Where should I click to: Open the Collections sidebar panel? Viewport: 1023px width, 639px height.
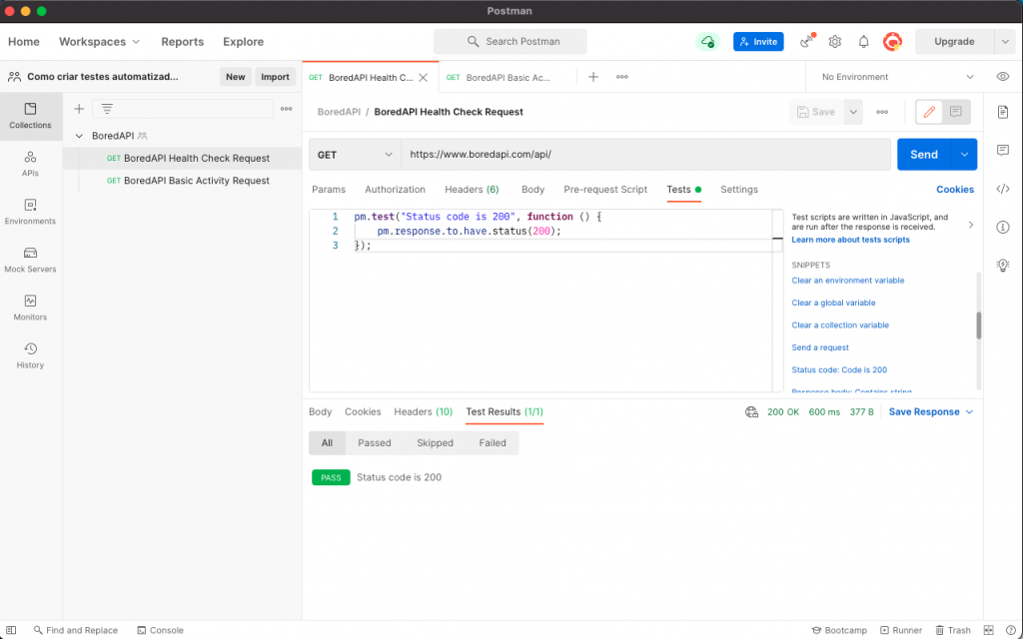click(x=31, y=117)
